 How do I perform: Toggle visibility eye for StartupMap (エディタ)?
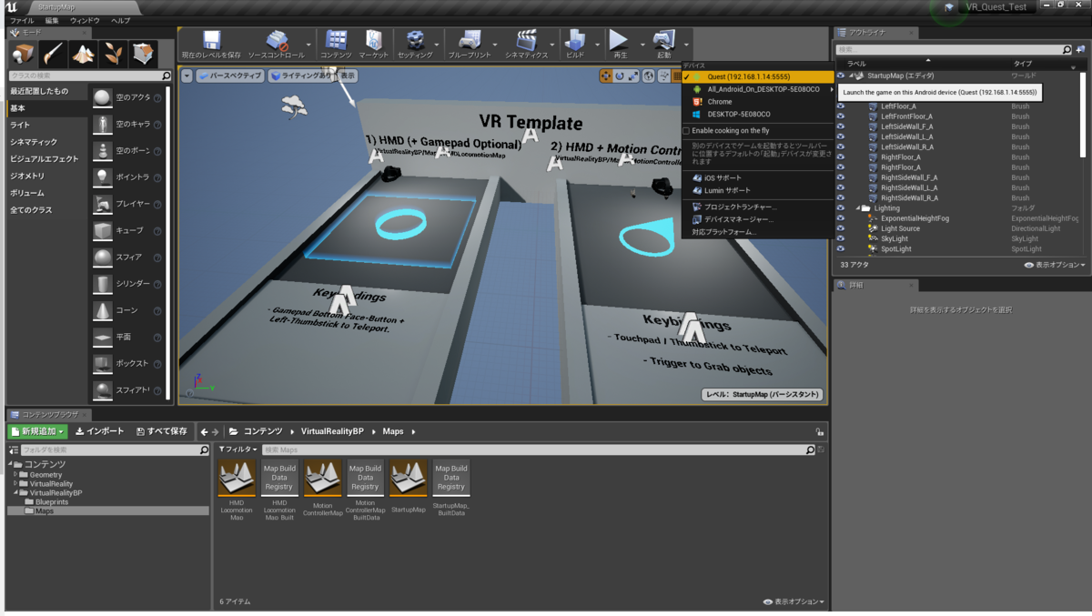(841, 76)
